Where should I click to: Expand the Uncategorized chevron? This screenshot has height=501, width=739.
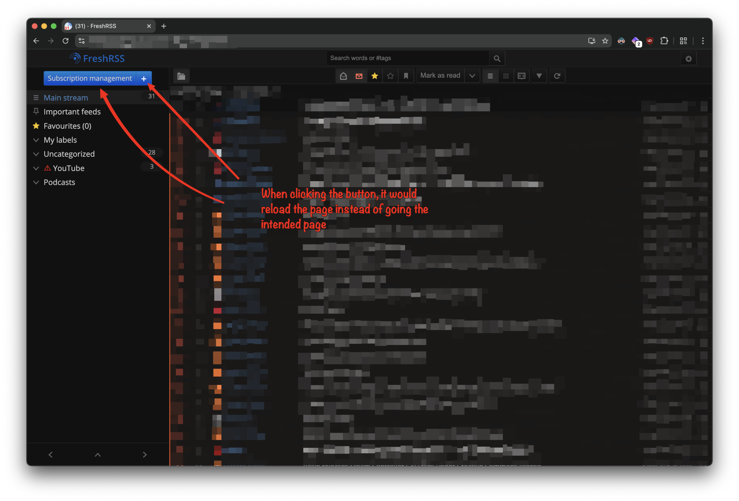pyautogui.click(x=36, y=154)
